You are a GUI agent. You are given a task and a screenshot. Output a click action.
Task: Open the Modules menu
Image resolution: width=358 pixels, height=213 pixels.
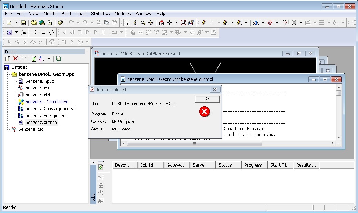123,13
